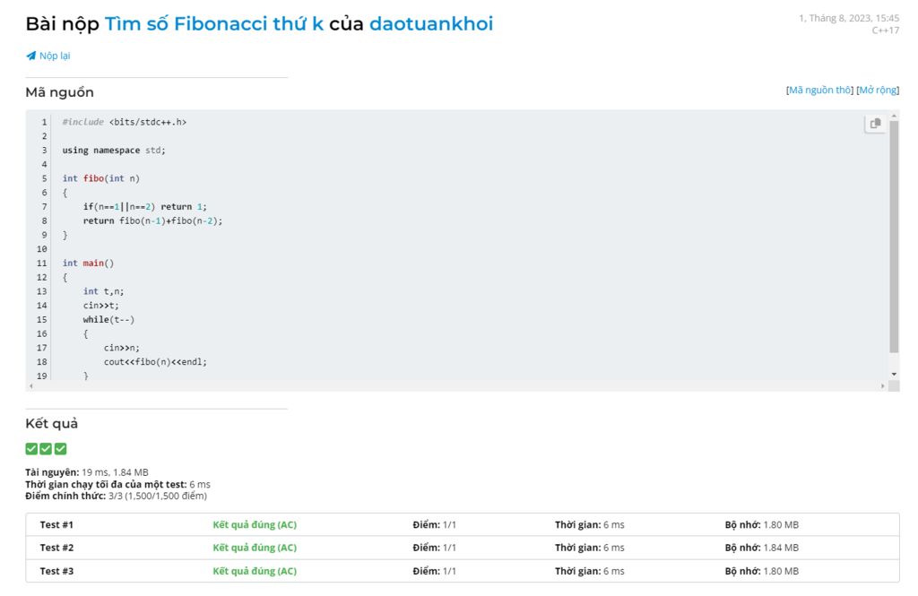The width and height of the screenshot is (918, 596).
Task: Click the copy source code icon
Action: point(875,124)
